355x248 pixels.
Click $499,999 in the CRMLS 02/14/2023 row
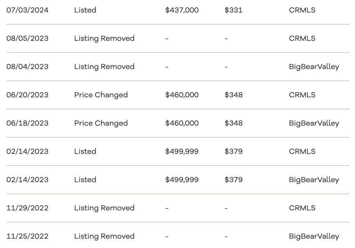pyautogui.click(x=182, y=151)
